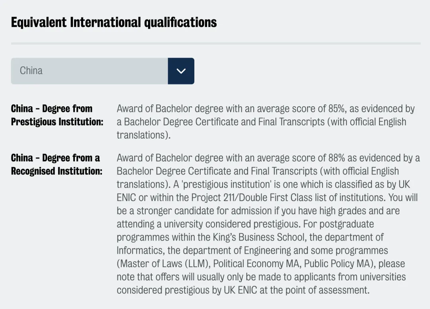Click the 88% average score text
This screenshot has height=309, width=430.
tap(336, 158)
